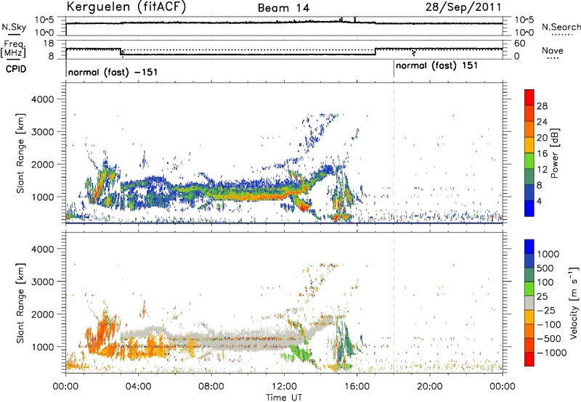This screenshot has width=581, height=402.
Task: Click the 'Kerguelen (fitACF)' title text
Action: [x=126, y=7]
